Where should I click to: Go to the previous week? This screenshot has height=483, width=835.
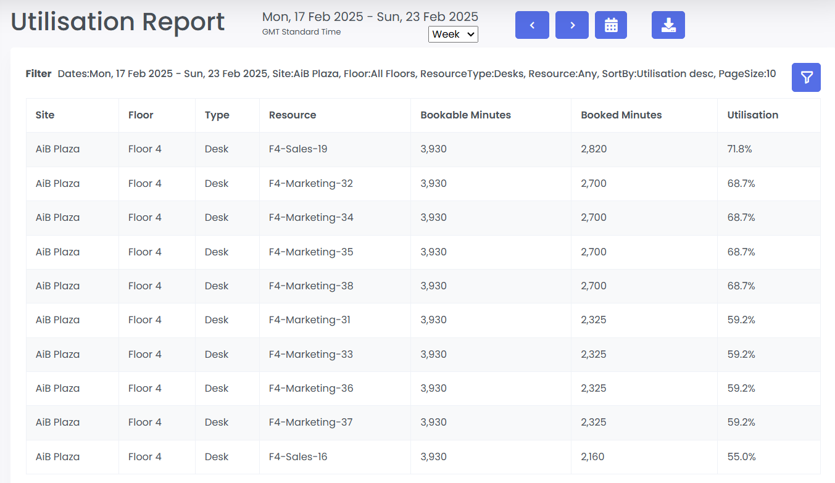click(532, 25)
